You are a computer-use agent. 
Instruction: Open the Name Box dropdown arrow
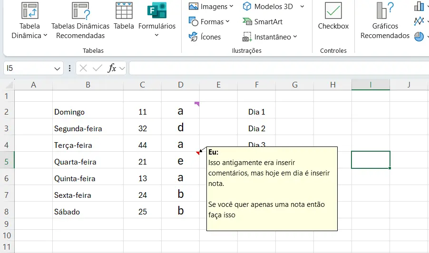click(x=57, y=68)
